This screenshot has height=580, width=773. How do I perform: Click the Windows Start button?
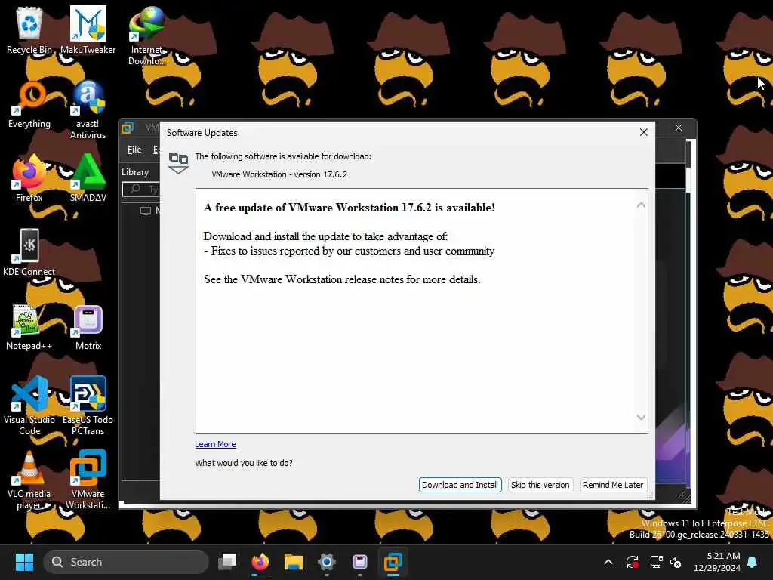coord(24,562)
